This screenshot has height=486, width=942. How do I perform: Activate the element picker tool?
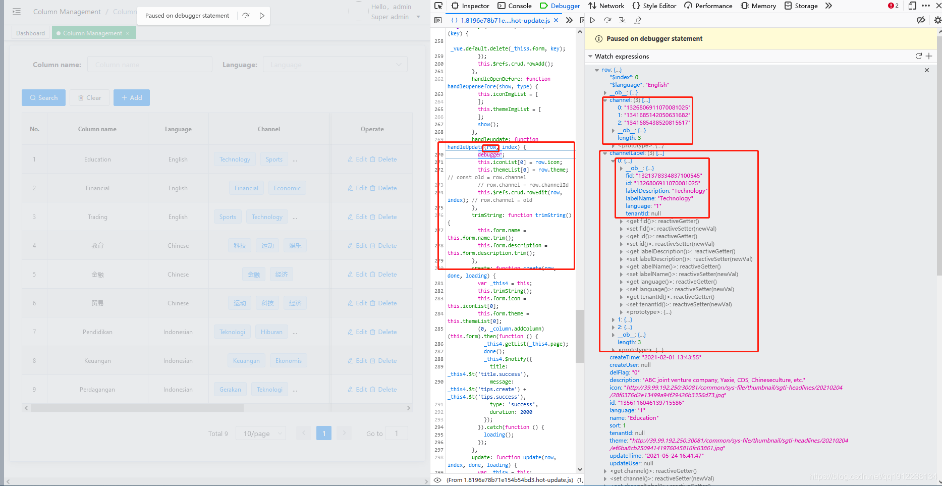coord(438,6)
